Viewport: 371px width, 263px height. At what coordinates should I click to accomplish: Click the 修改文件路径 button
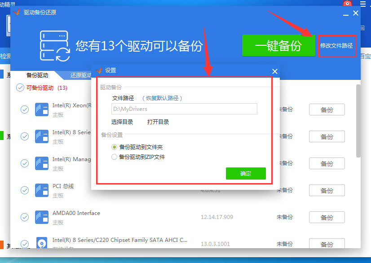point(337,45)
